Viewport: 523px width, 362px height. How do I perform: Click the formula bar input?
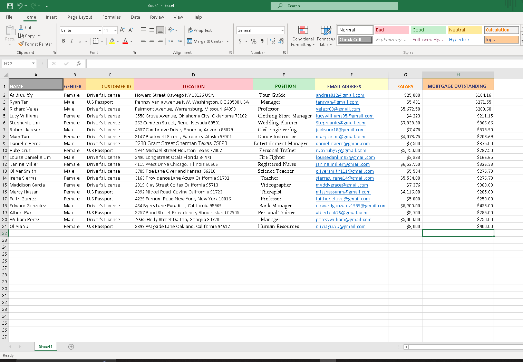click(304, 64)
